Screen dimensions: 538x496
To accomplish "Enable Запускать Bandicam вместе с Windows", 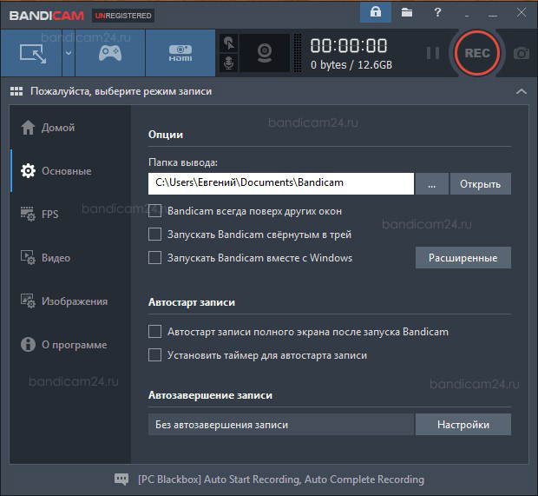I will pos(154,258).
